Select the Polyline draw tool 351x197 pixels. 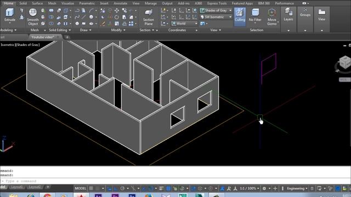coord(77,10)
